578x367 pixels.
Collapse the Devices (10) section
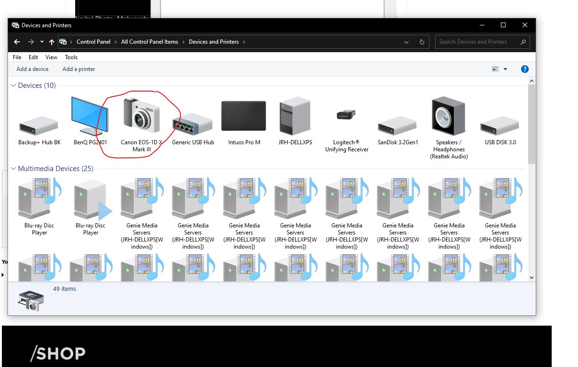(x=13, y=86)
